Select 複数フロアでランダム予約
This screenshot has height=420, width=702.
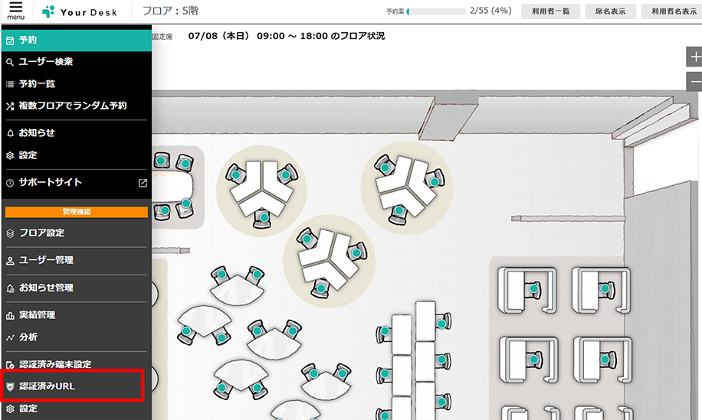click(77, 106)
